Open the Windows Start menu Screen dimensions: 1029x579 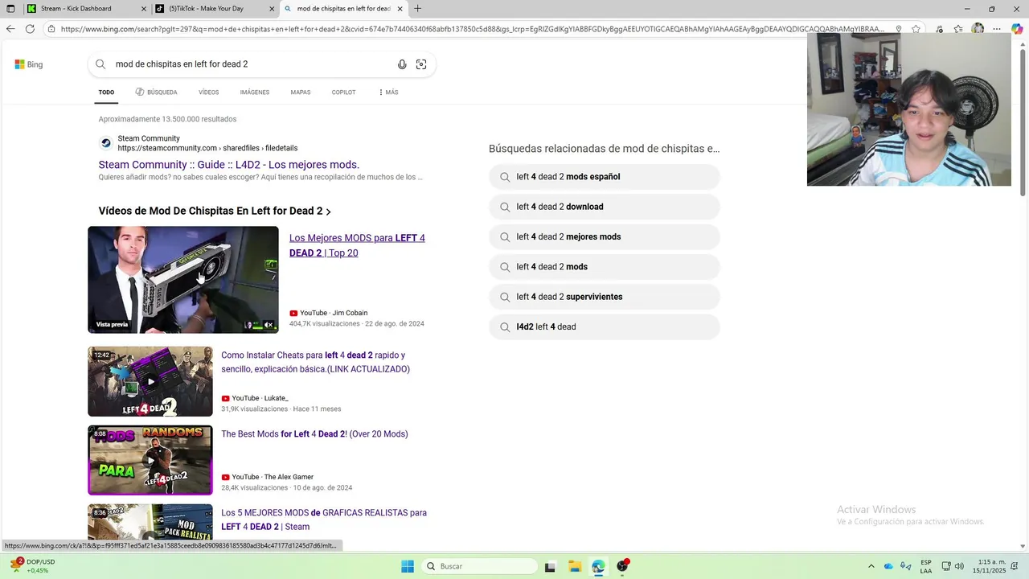(408, 566)
